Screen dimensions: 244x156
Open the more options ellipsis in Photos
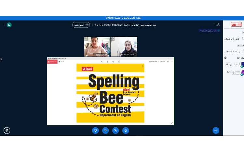tap(172, 62)
